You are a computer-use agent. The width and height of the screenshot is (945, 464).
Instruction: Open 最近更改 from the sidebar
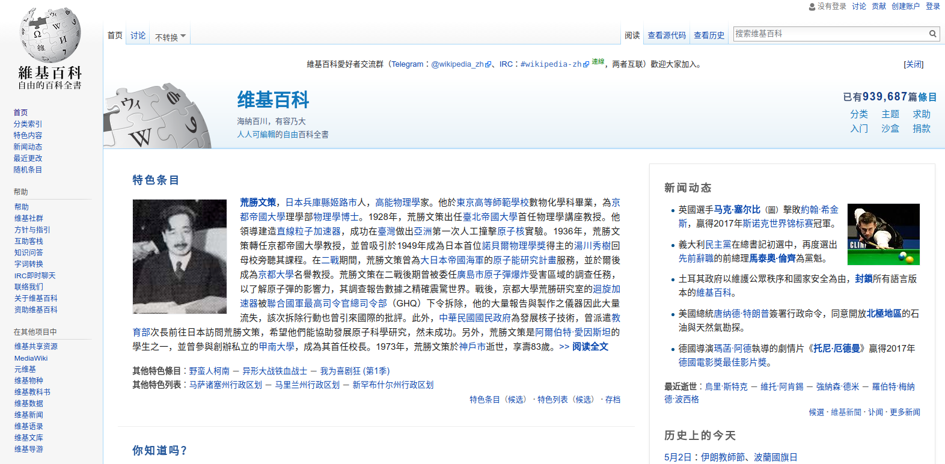(28, 158)
